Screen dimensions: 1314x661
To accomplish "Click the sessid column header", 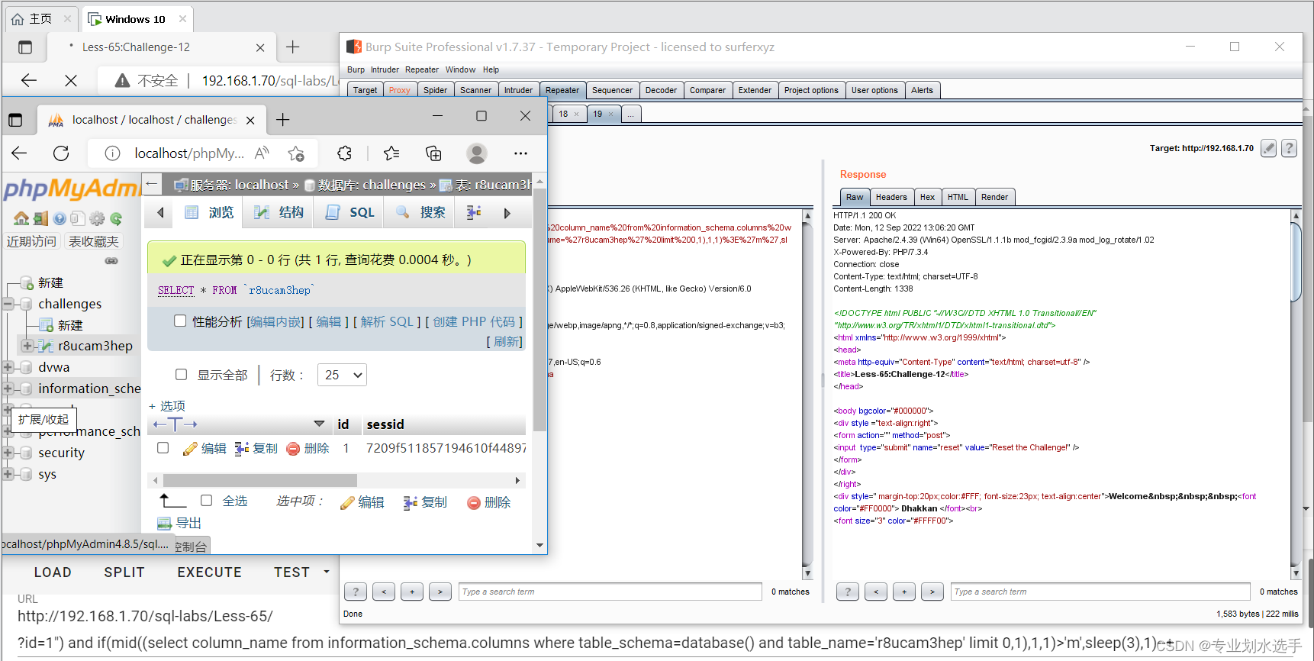I will click(x=385, y=424).
